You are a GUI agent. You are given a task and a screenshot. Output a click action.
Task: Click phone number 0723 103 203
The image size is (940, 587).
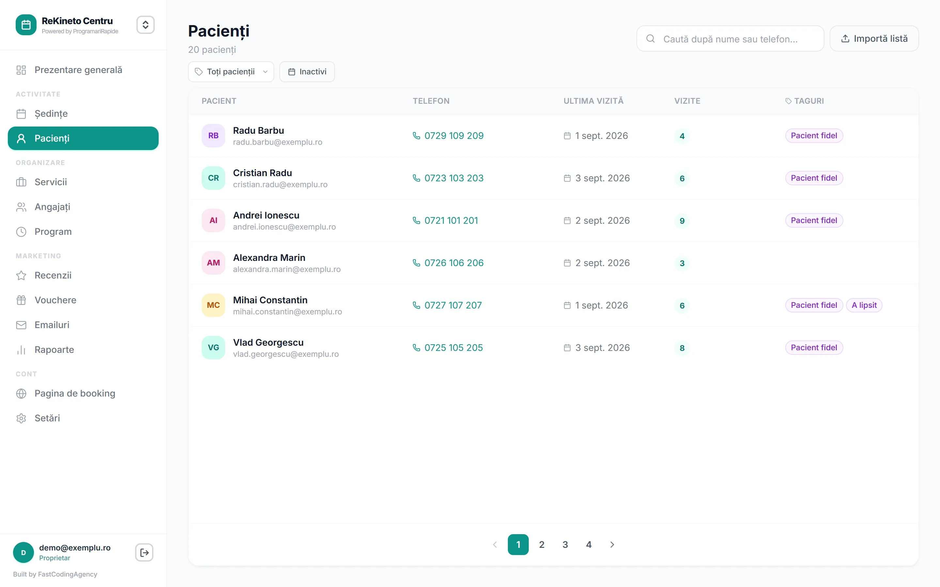pos(454,178)
